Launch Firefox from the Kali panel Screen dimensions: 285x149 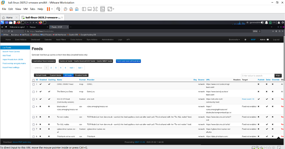pos(18,23)
